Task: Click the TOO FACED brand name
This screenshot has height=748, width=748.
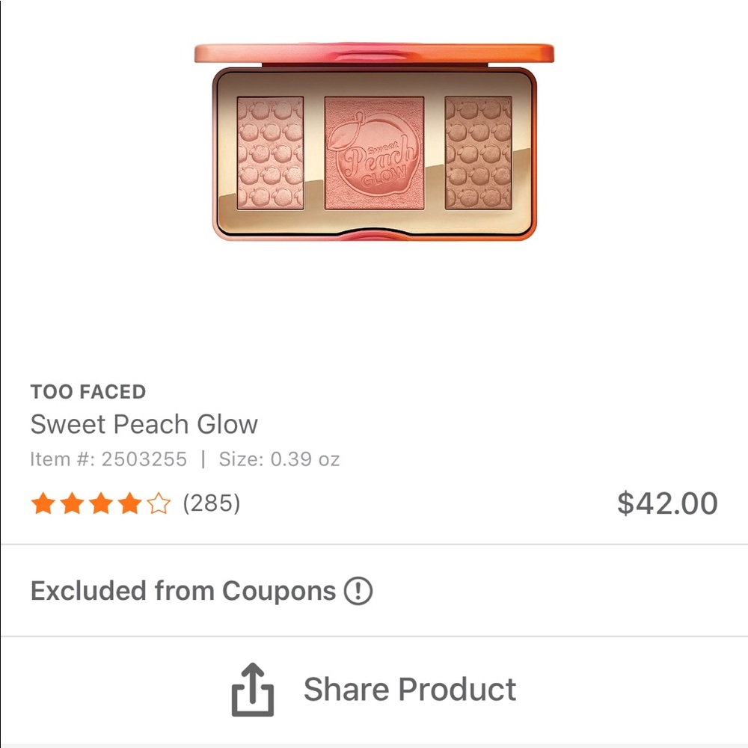Action: 88,391
